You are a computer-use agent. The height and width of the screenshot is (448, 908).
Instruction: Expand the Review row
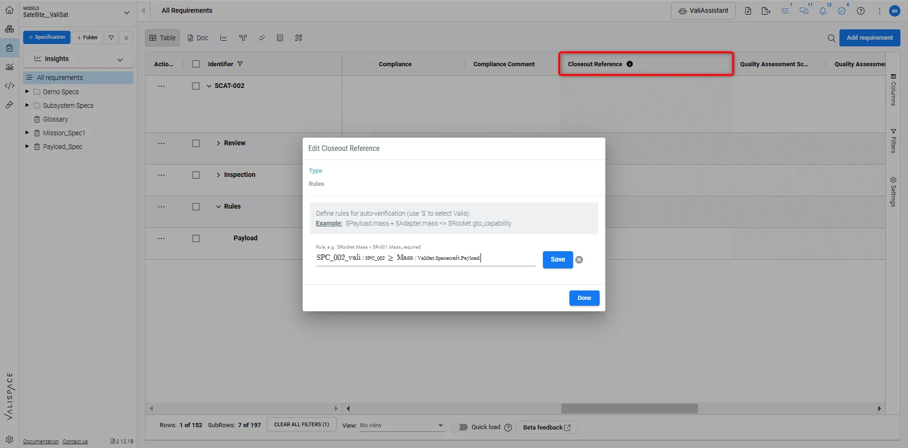218,143
